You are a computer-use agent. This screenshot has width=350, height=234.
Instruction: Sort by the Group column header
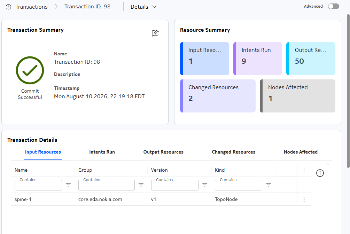tap(85, 170)
